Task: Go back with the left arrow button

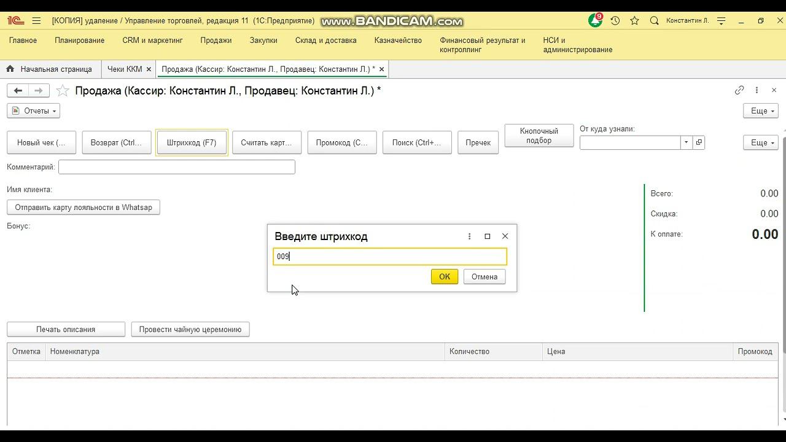Action: [18, 91]
